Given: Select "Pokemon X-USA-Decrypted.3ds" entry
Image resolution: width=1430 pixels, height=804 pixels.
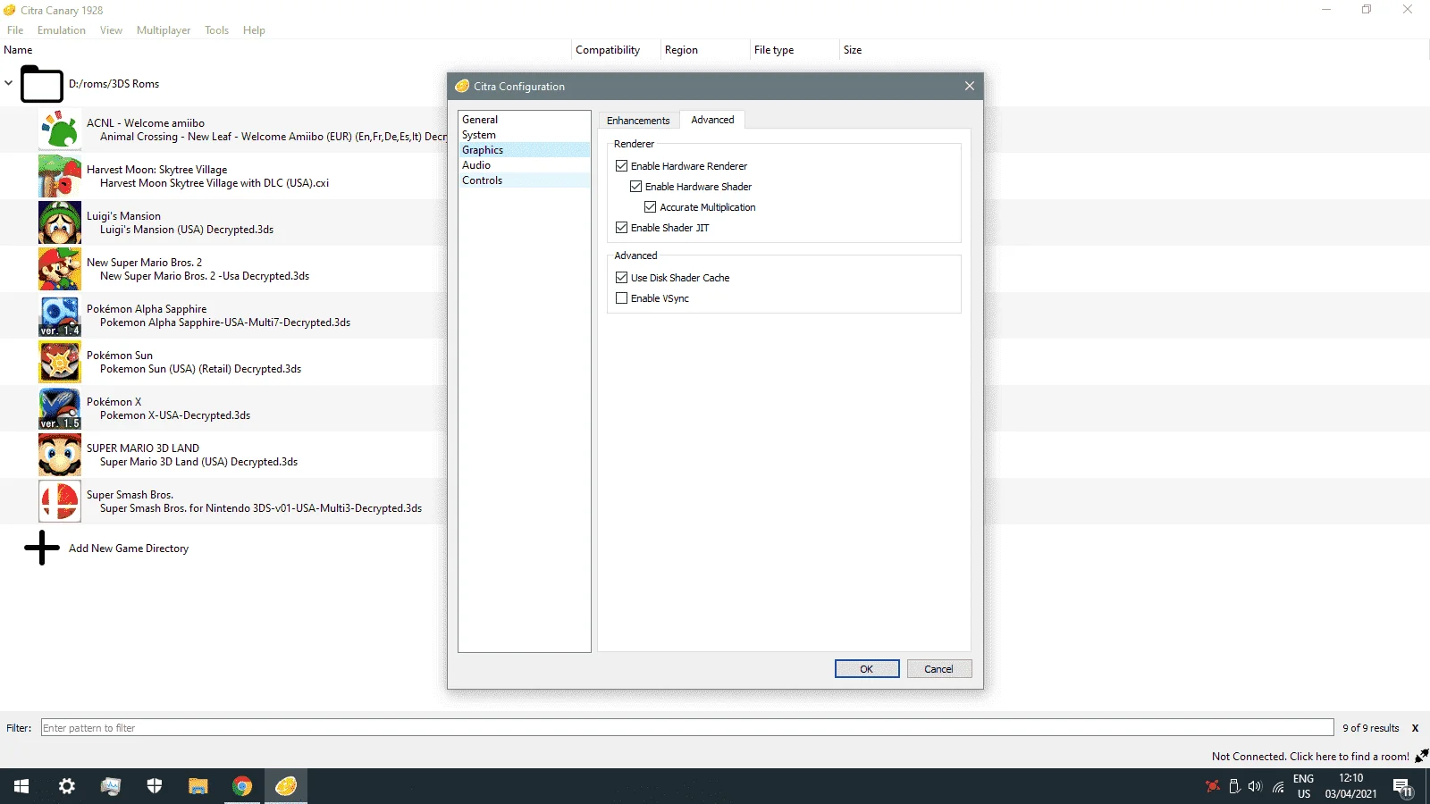Looking at the screenshot, I should pos(175,415).
